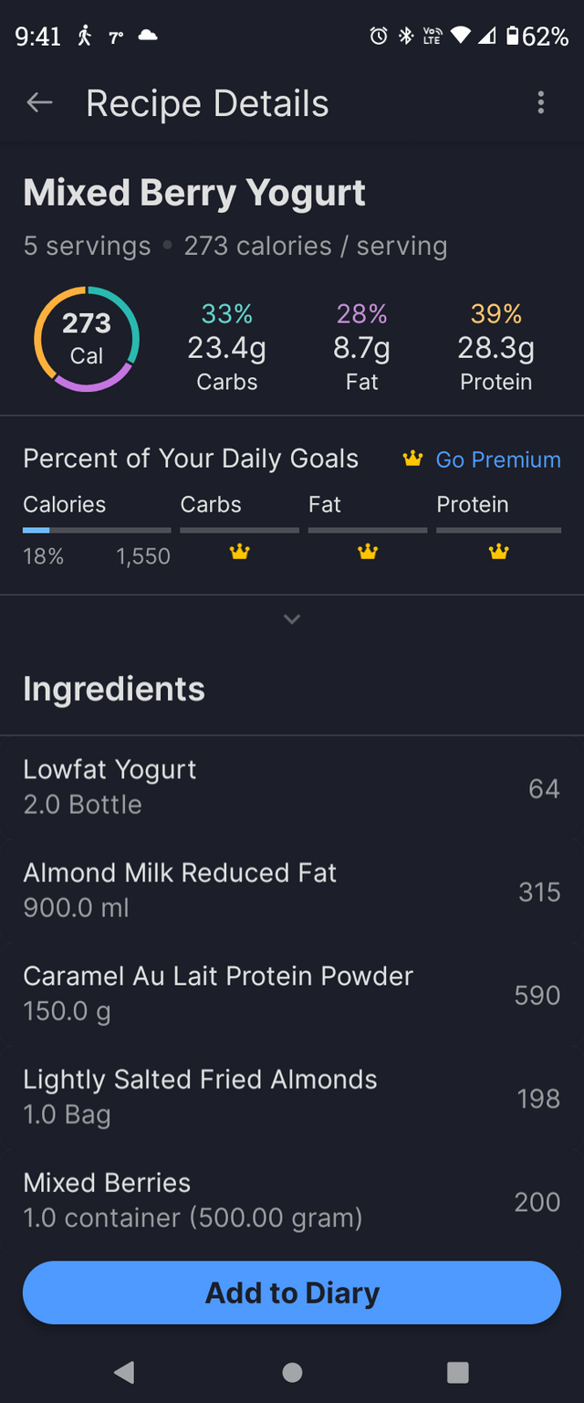584x1403 pixels.
Task: Tap the alarm icon in status bar
Action: click(378, 37)
